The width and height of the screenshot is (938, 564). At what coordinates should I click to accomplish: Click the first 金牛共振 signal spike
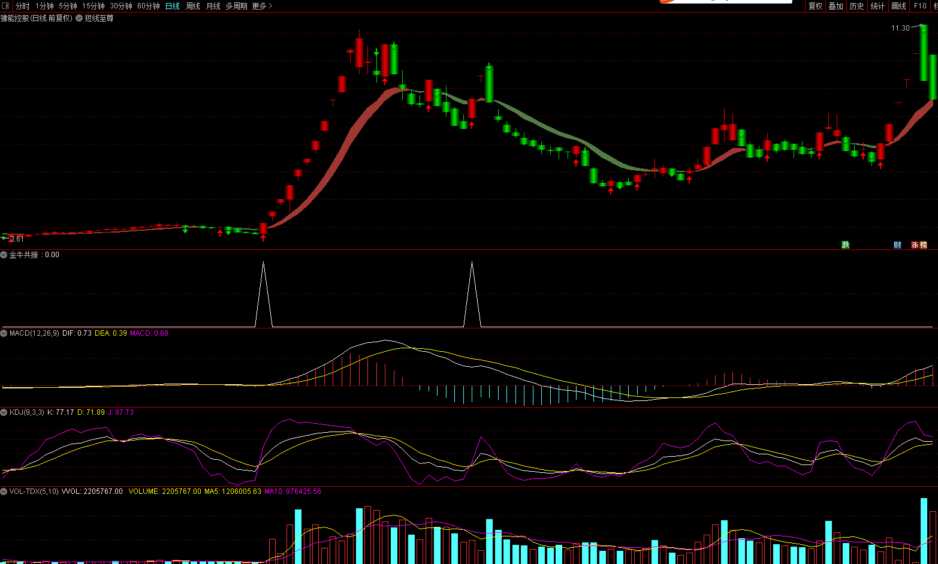point(264,294)
